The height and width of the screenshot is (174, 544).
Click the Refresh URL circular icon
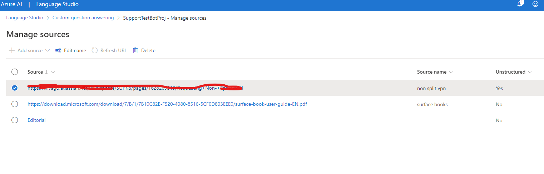tap(95, 50)
